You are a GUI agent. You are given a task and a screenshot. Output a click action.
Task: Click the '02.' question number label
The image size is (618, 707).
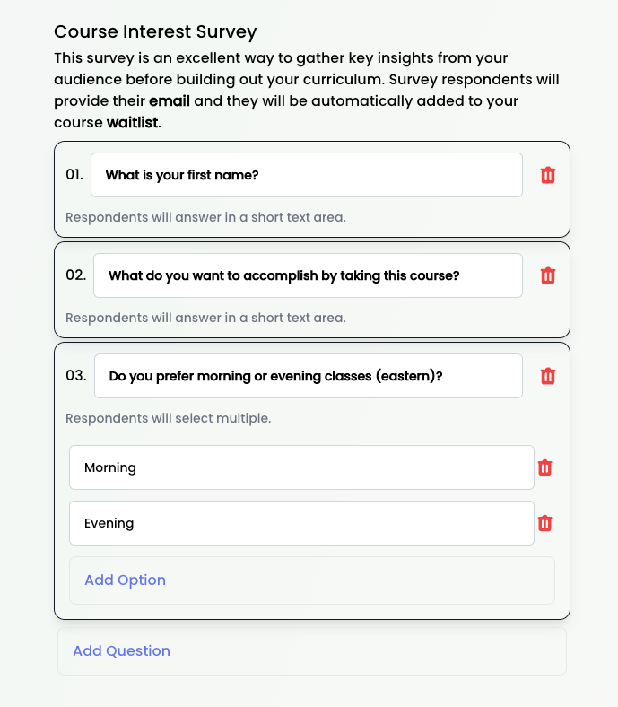point(76,275)
